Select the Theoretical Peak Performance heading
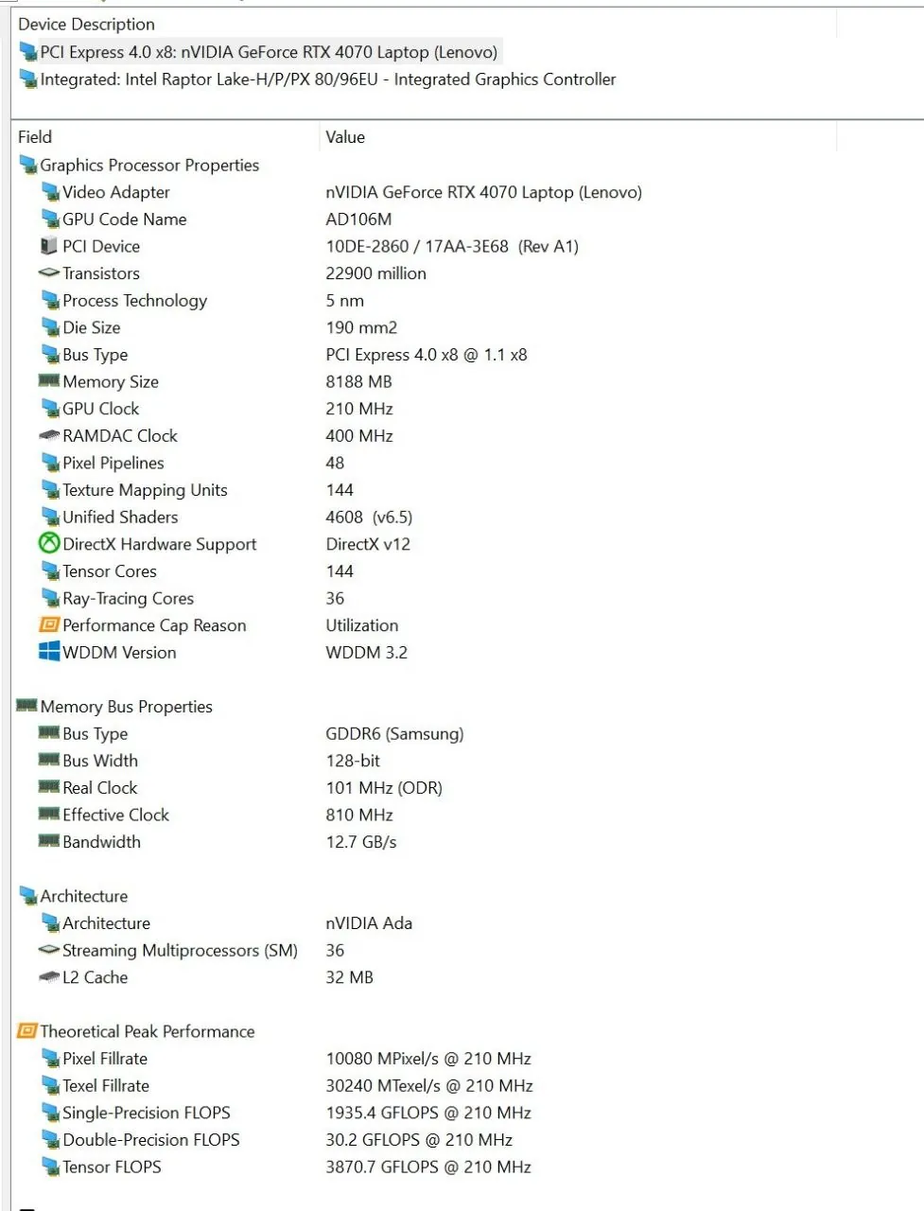This screenshot has width=924, height=1211. [148, 1031]
